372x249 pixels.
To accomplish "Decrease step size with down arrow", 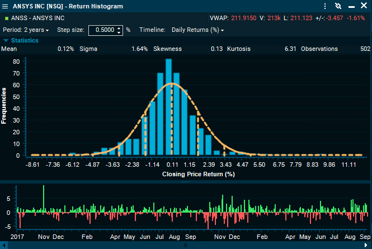I will tap(119, 32).
